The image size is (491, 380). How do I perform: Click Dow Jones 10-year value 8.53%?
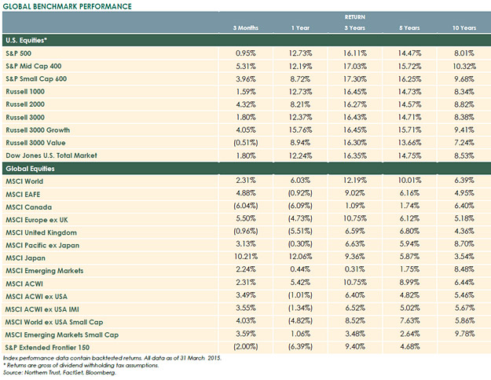[464, 155]
